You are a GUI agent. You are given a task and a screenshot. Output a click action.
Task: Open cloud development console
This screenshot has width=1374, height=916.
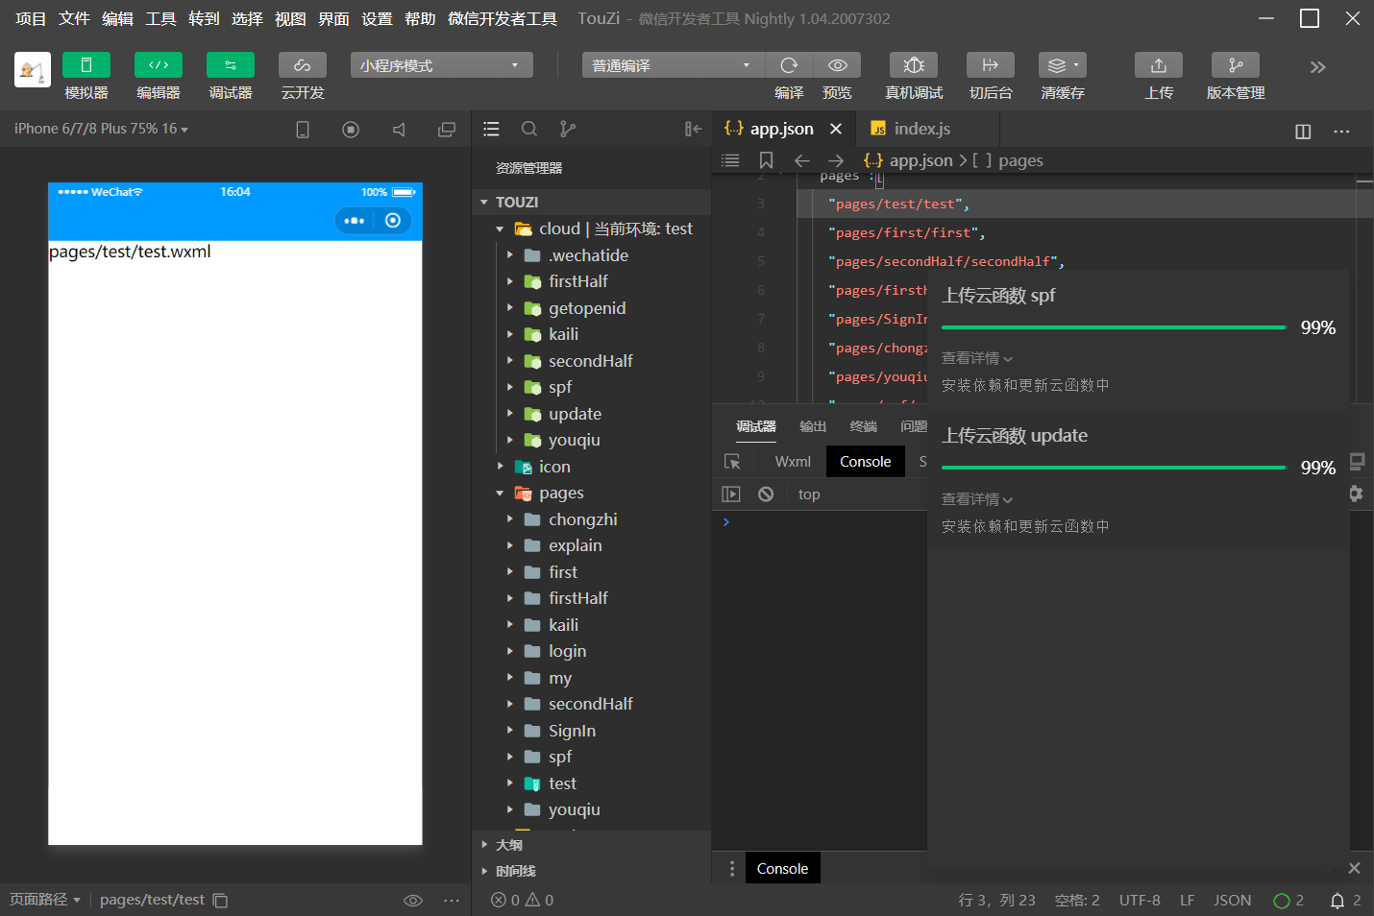pos(303,64)
